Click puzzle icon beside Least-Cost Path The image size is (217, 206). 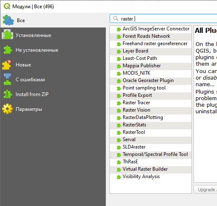point(119,59)
